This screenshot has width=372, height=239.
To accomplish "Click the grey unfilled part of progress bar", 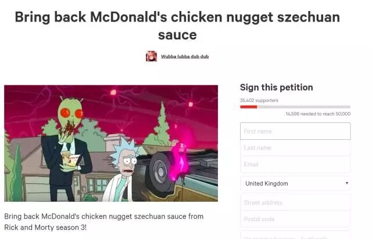I will pyautogui.click(x=304, y=107).
